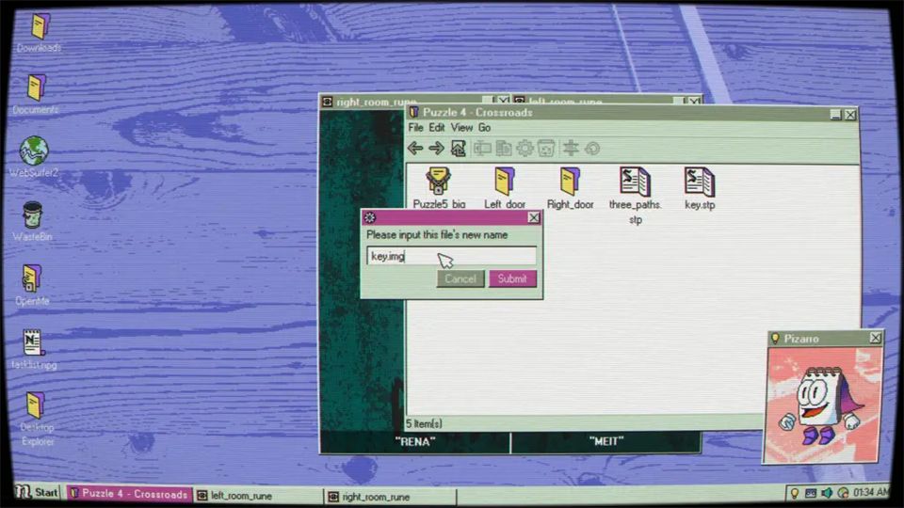Image resolution: width=904 pixels, height=508 pixels.
Task: Click the globe network tray icon
Action: [x=843, y=493]
